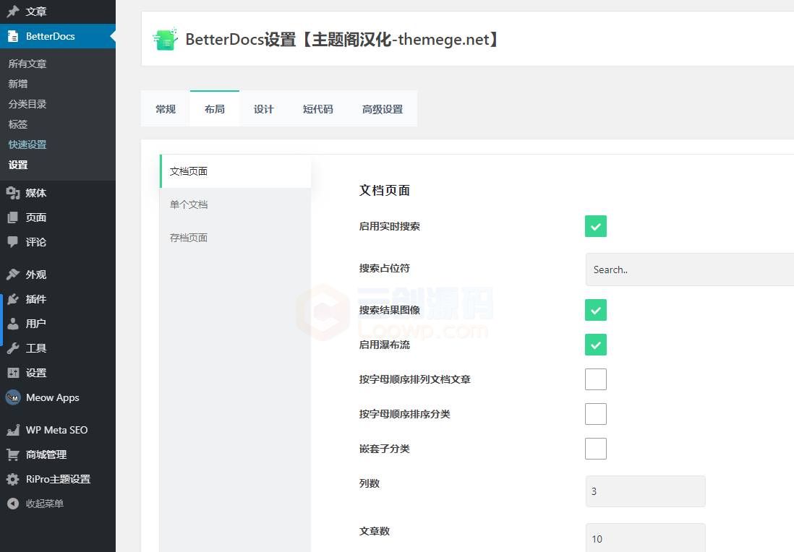Click the BetterDocs document icon in sidebar
The image size is (794, 552).
[13, 36]
